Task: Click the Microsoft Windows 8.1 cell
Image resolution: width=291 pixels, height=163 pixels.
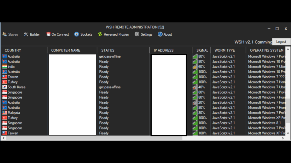Action: [x=265, y=123]
